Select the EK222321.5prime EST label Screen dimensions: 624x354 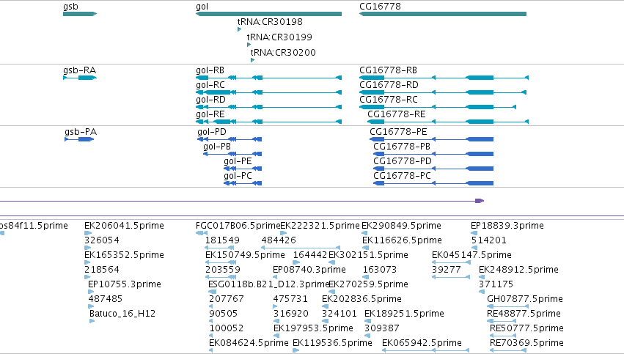[320, 226]
